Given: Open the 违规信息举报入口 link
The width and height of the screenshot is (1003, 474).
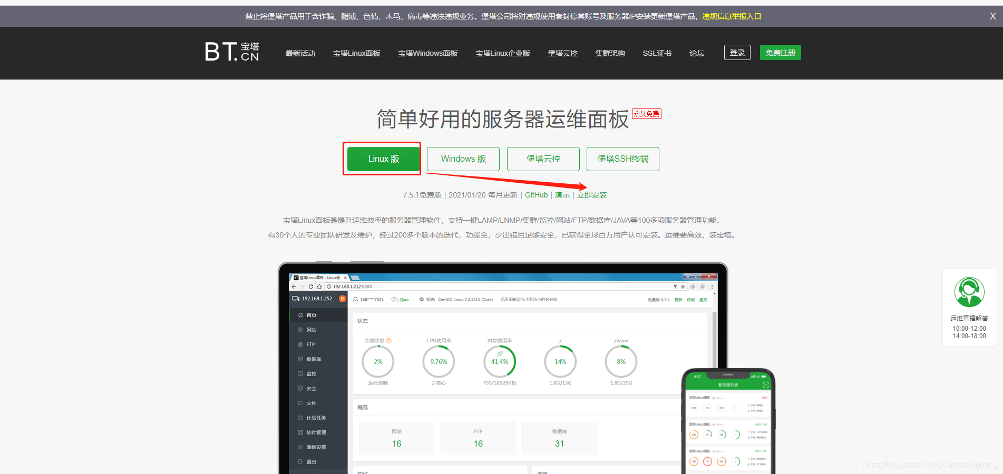Looking at the screenshot, I should 732,16.
